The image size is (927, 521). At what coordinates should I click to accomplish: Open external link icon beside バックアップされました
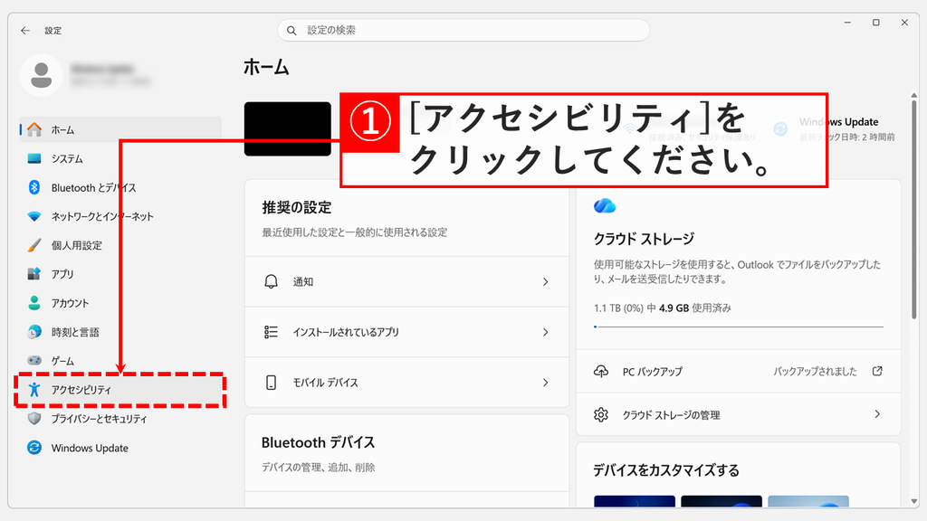[877, 371]
